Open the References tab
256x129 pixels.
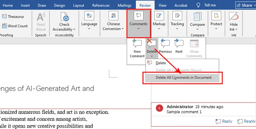(101, 5)
